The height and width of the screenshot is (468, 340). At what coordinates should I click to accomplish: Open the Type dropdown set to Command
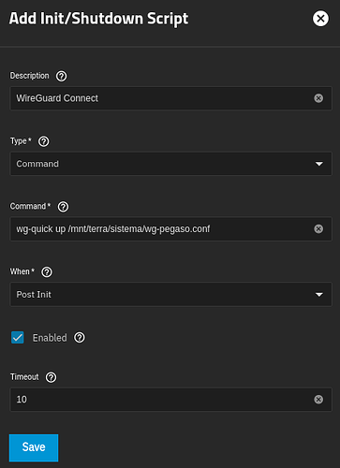[x=170, y=164]
